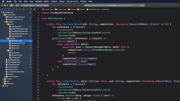Screen dimensions: 180x101
Task: Open the related items grid menu
Action: [34, 9]
